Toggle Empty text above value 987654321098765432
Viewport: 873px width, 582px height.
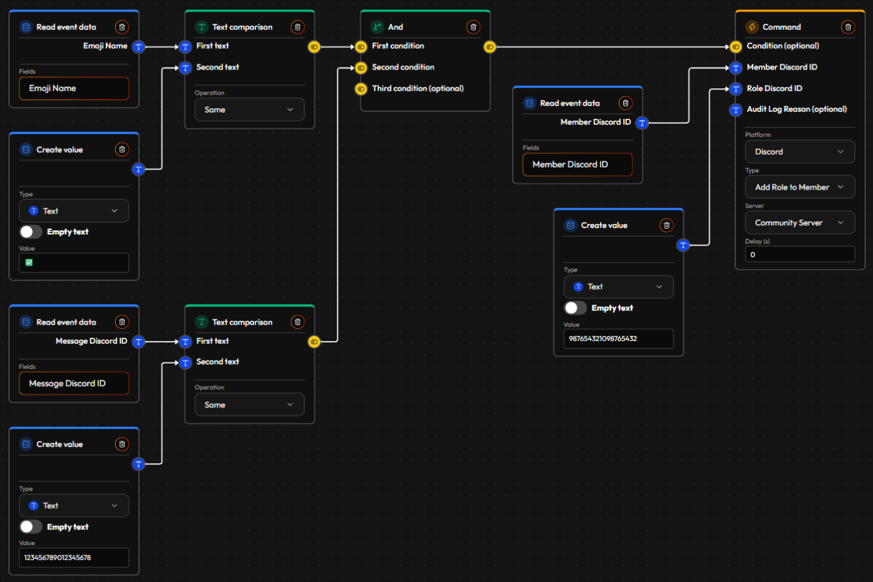(x=575, y=308)
